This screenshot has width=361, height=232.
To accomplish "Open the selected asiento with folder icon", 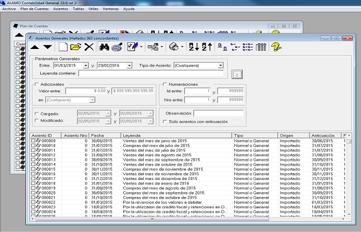I will coord(76,47).
